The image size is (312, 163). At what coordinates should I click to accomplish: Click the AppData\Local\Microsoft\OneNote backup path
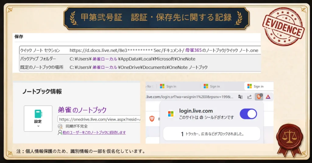coord(132,59)
